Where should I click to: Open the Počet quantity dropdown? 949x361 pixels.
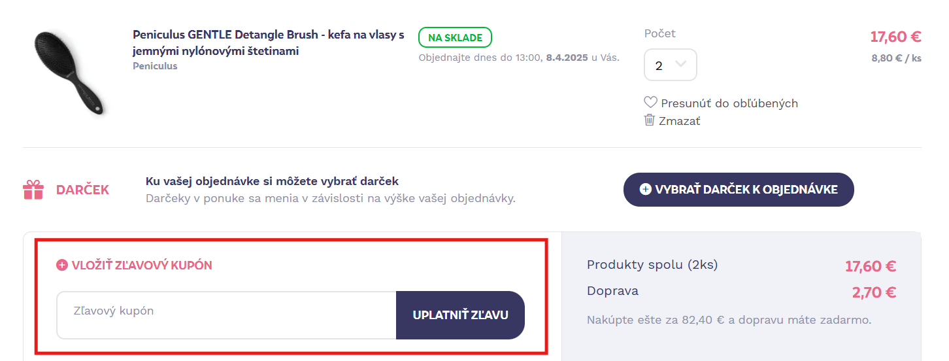point(670,65)
